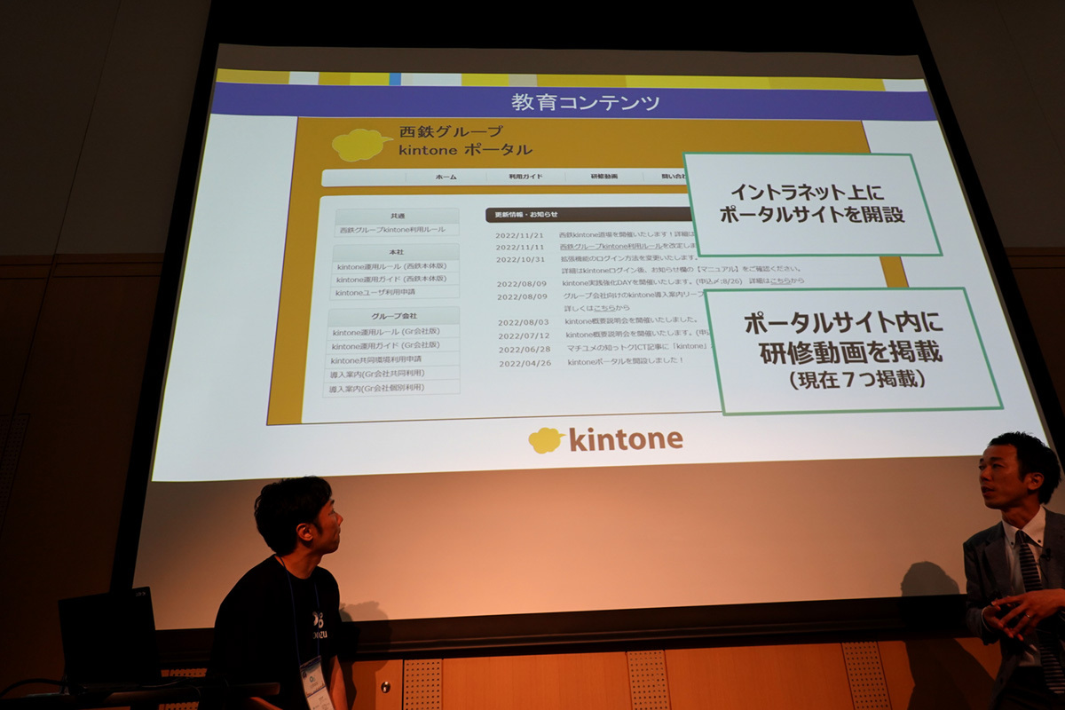
Task: Open the 利用ガイド navigation tab
Action: [525, 177]
